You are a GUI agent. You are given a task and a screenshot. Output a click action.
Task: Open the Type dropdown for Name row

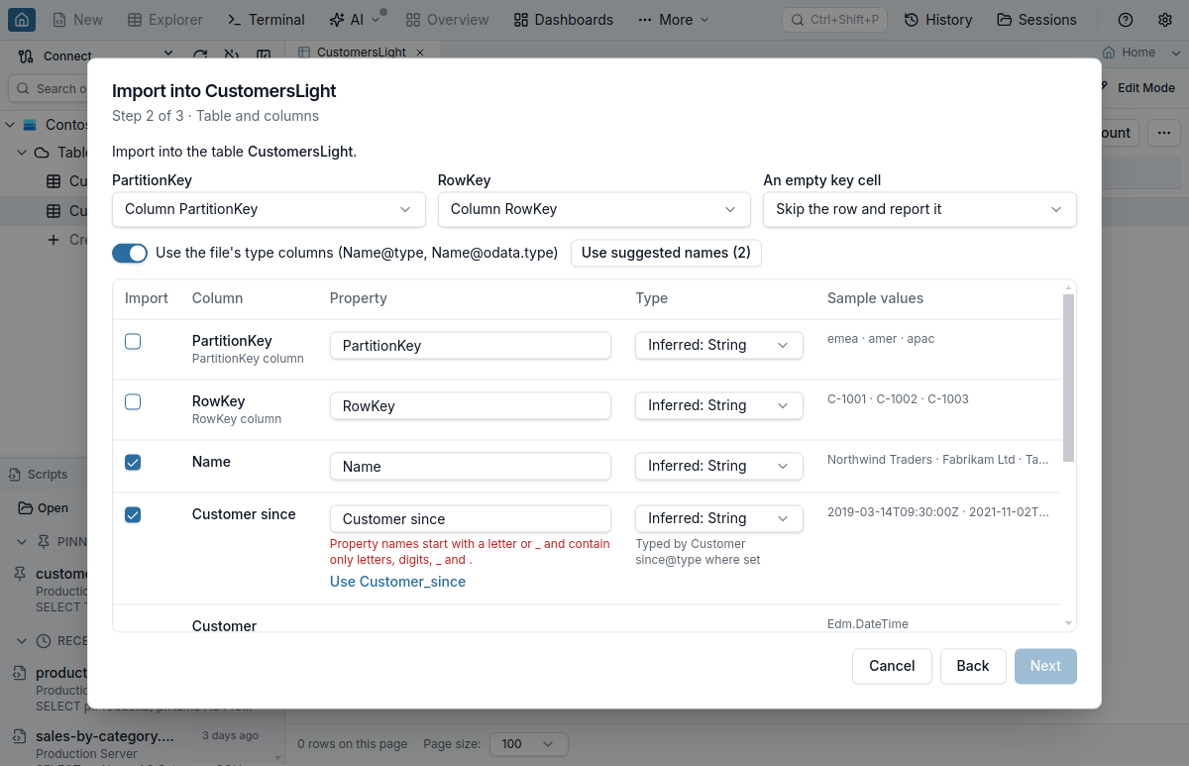(x=719, y=466)
